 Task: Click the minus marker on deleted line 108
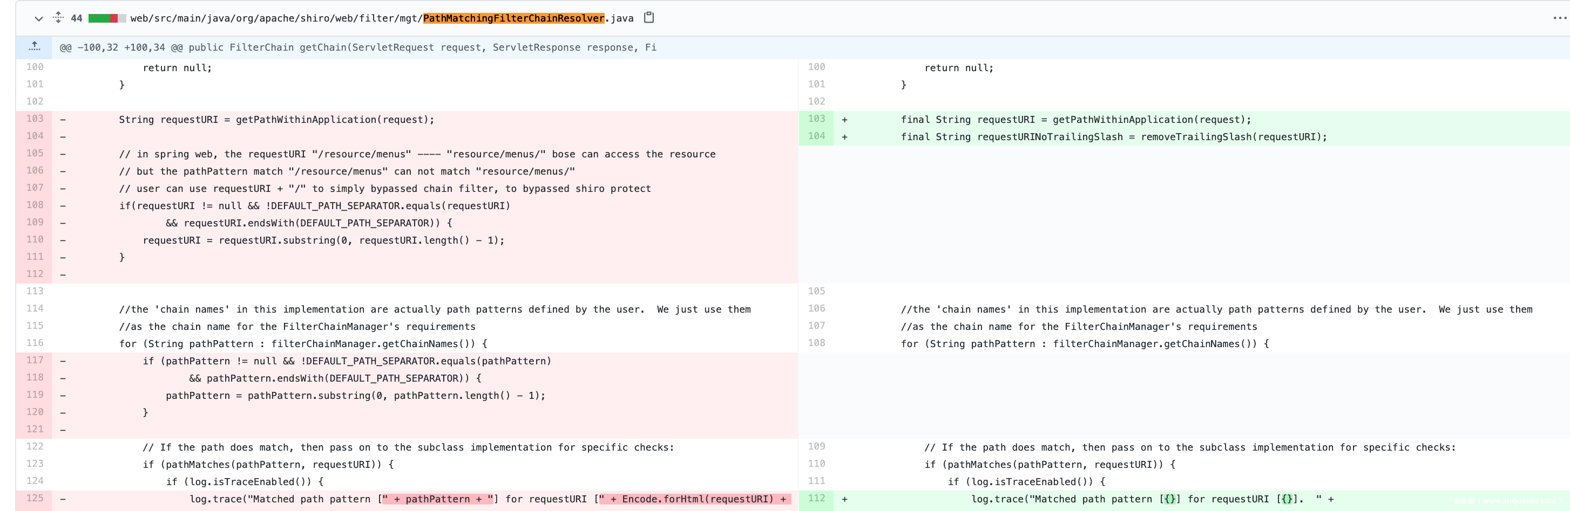(x=63, y=206)
